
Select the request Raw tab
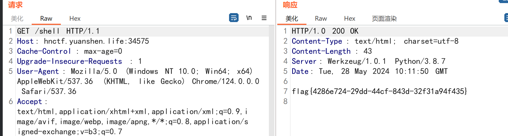[x=46, y=19]
